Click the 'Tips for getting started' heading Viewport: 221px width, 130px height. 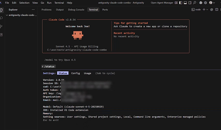click(x=131, y=23)
